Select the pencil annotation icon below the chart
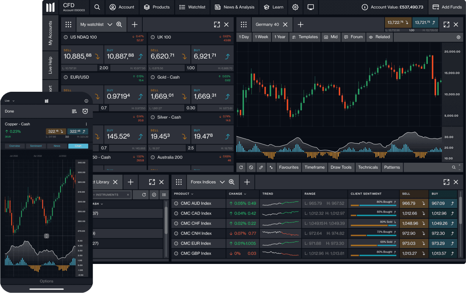 pyautogui.click(x=261, y=167)
